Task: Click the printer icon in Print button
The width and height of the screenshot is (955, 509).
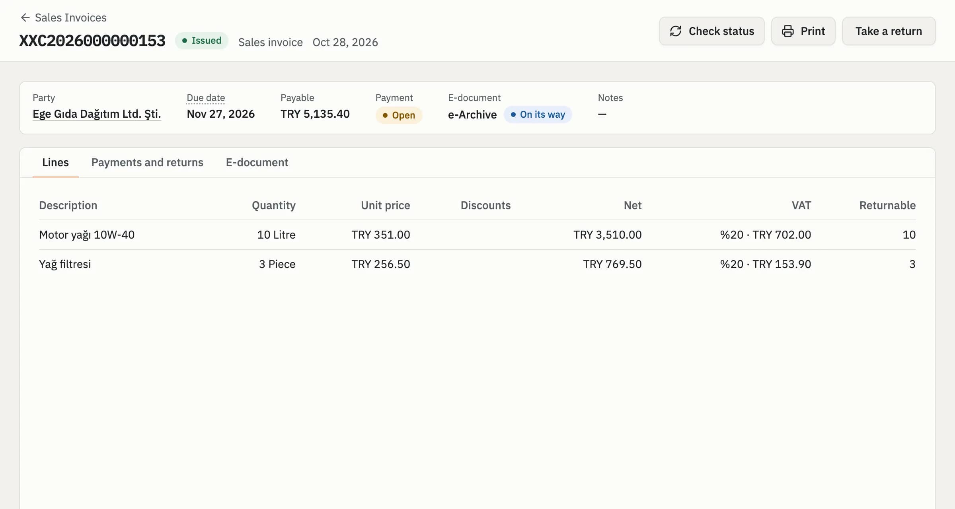Action: [787, 31]
